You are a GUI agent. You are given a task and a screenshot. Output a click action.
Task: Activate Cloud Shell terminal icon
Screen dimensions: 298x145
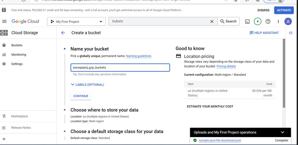click(x=247, y=22)
